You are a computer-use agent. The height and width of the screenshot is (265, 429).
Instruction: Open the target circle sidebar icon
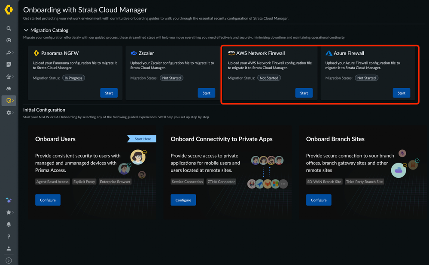(9, 40)
